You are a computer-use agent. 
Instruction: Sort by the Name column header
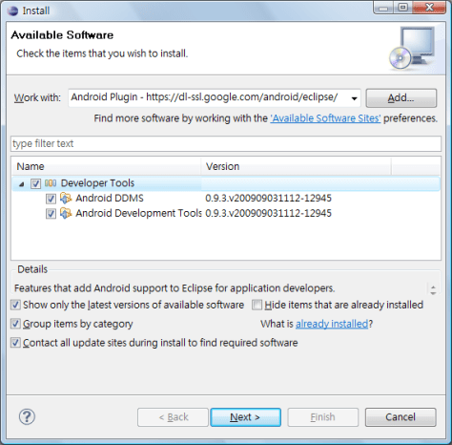point(106,166)
